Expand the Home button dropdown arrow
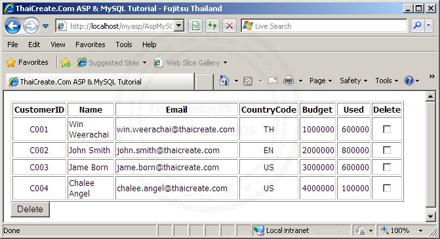This screenshot has width=440, height=239. click(236, 81)
